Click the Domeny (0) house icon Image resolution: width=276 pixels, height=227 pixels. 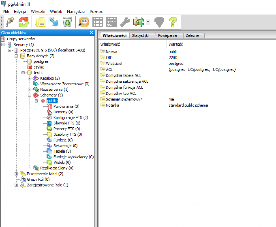click(50, 112)
